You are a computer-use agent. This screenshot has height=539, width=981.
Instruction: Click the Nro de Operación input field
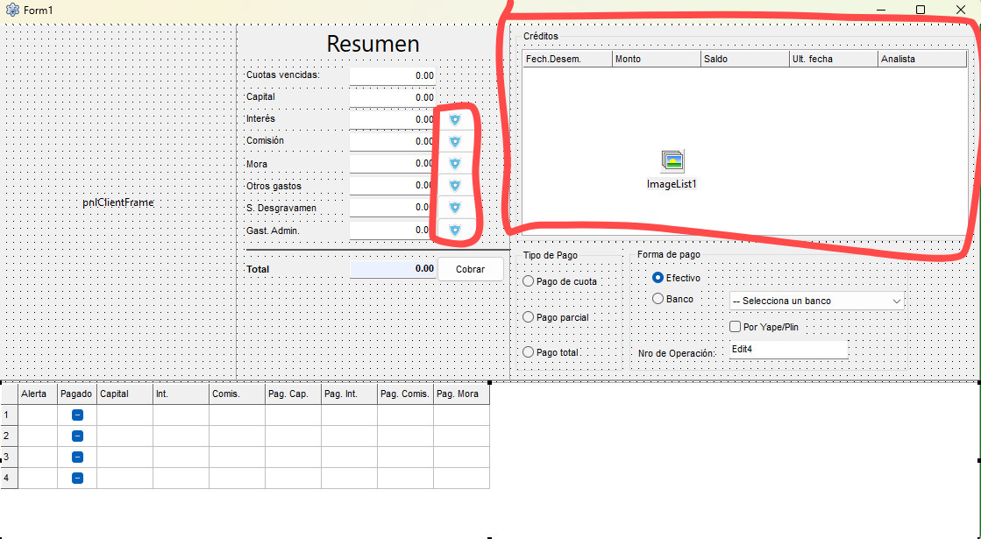click(788, 349)
